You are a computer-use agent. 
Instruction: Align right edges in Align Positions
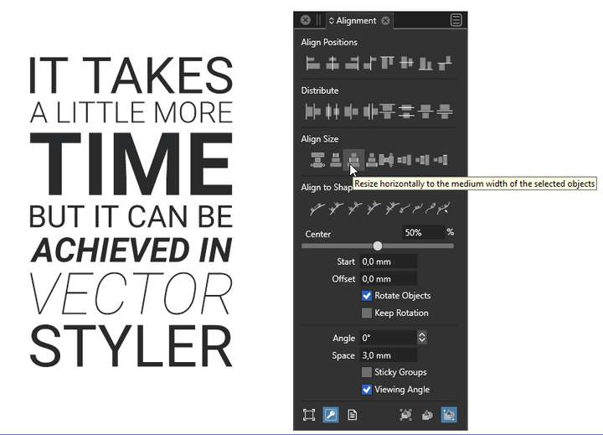(x=352, y=63)
